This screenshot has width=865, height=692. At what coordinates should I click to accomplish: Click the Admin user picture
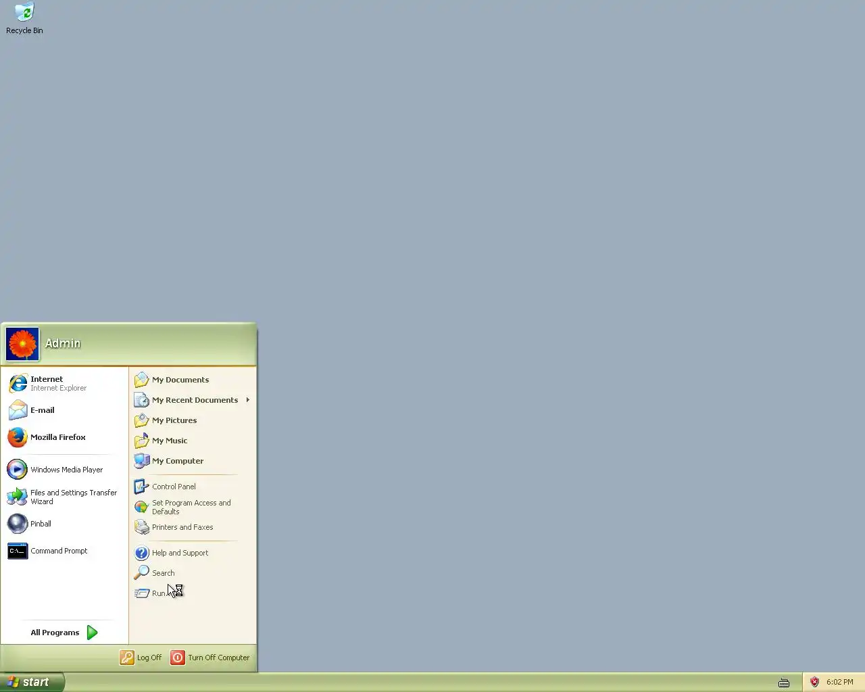coord(22,344)
